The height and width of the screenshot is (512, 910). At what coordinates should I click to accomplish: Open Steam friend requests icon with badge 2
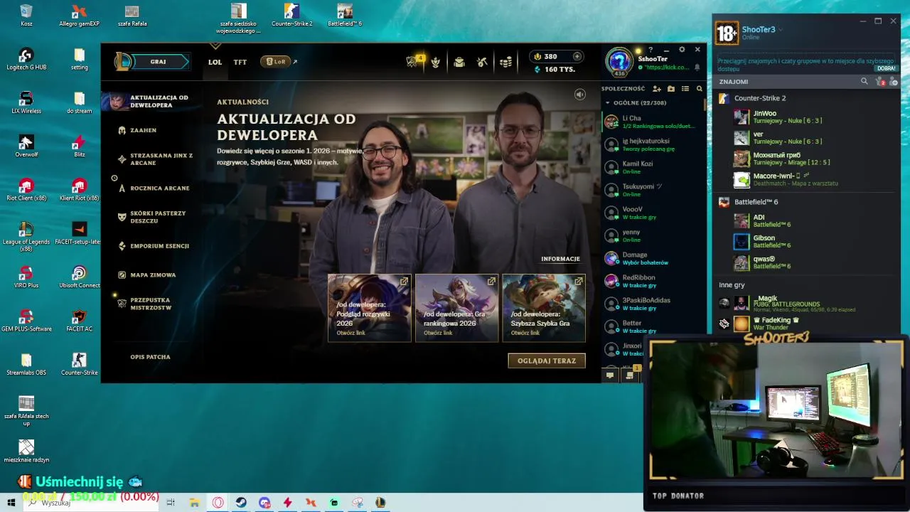click(x=882, y=82)
